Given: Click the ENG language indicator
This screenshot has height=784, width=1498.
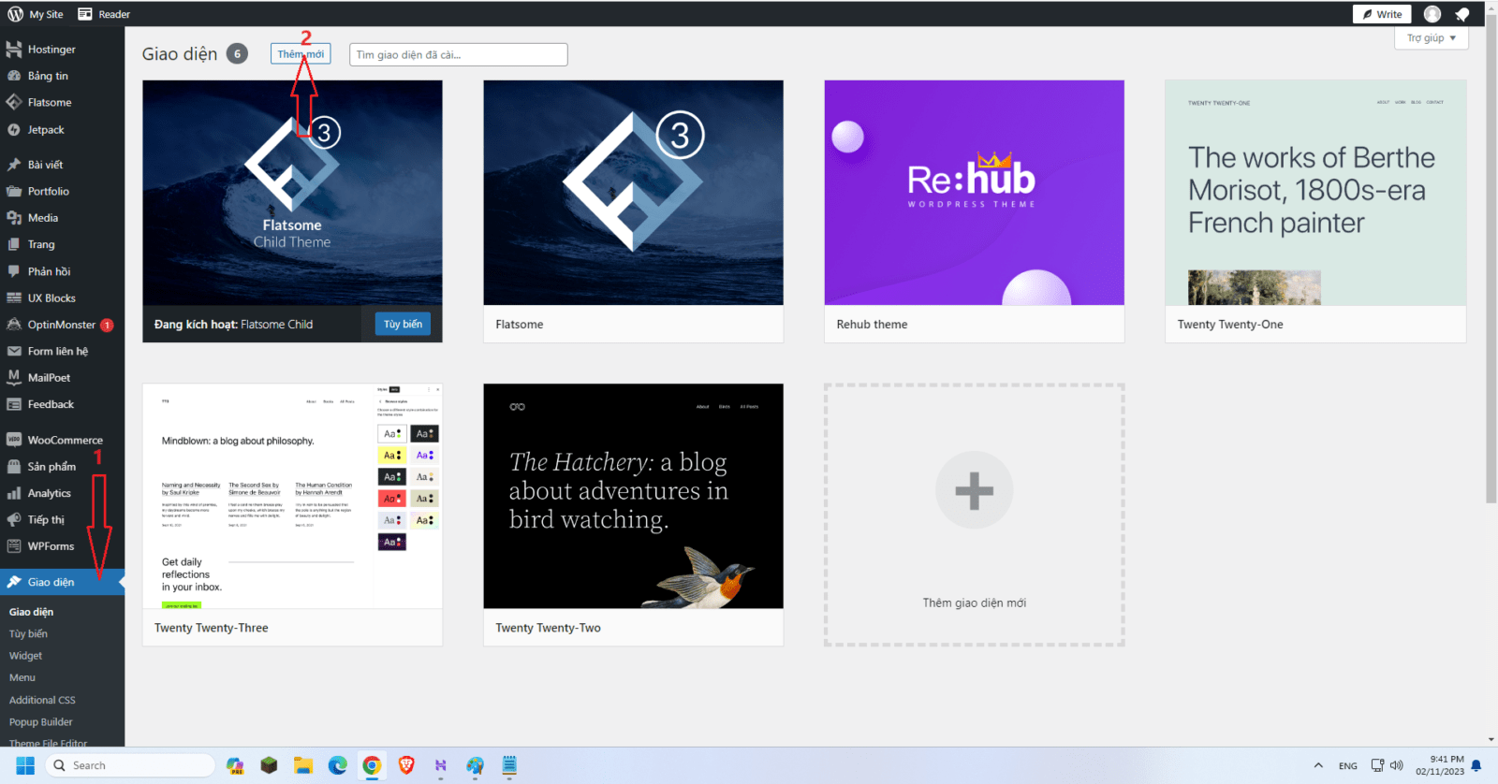Looking at the screenshot, I should pos(1348,765).
